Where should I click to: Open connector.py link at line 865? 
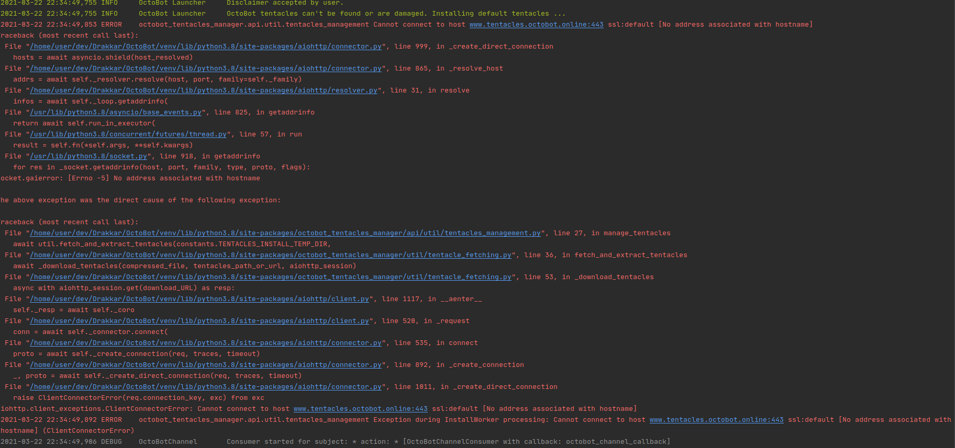pos(206,68)
